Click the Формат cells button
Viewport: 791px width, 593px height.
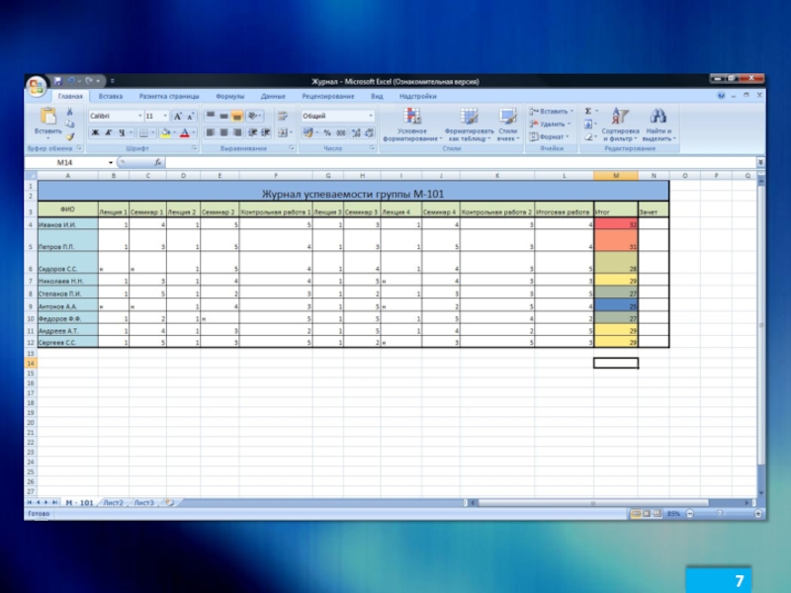click(551, 136)
